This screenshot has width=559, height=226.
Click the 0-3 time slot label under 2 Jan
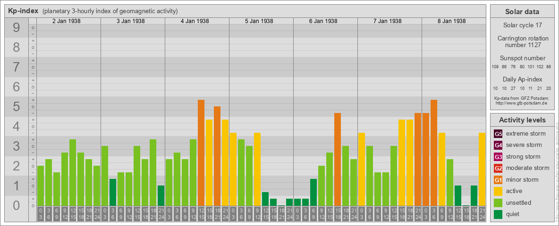pyautogui.click(x=41, y=214)
